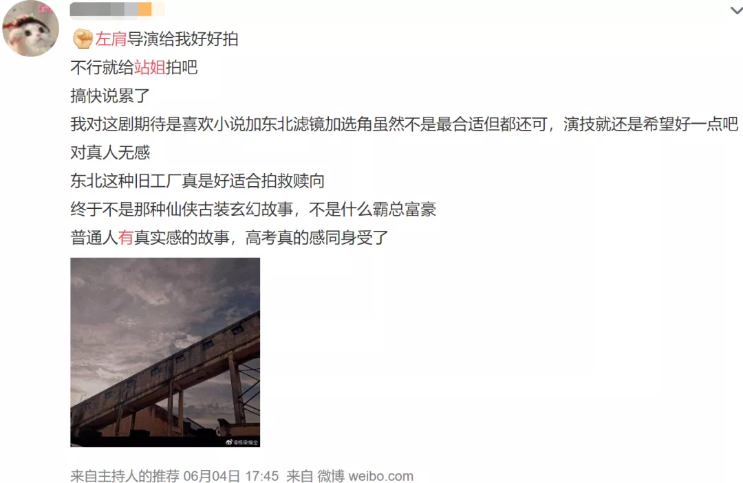Click the long line starting 我对这剧期待
The image size is (743, 483).
coord(405,124)
